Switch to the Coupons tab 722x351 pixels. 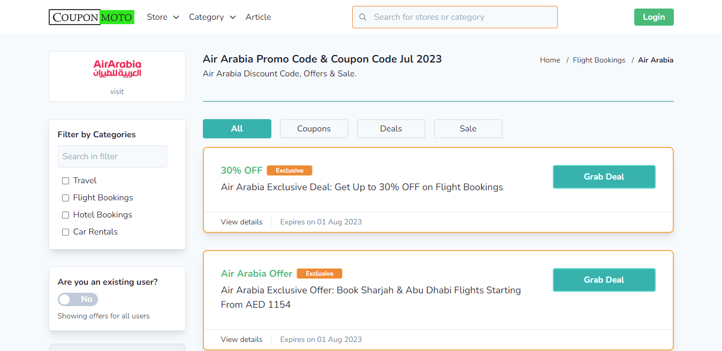[x=314, y=128]
